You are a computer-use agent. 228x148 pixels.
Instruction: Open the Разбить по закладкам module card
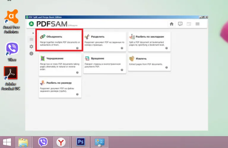tap(149, 41)
